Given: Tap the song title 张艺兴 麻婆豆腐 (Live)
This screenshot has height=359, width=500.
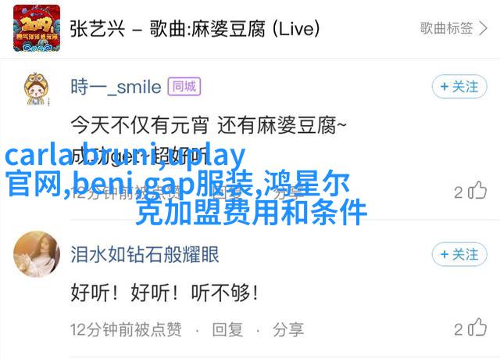Looking at the screenshot, I should tap(195, 29).
